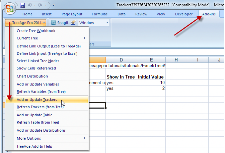Open the Undo history dropdown arrow
Viewport: 225px width, 153px height.
pos(34,5)
